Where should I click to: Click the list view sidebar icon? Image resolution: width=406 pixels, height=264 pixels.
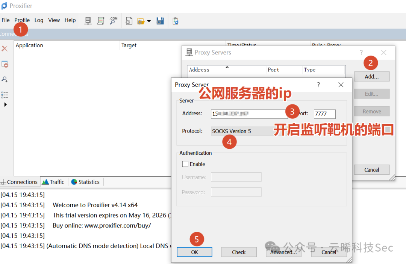coord(5,95)
